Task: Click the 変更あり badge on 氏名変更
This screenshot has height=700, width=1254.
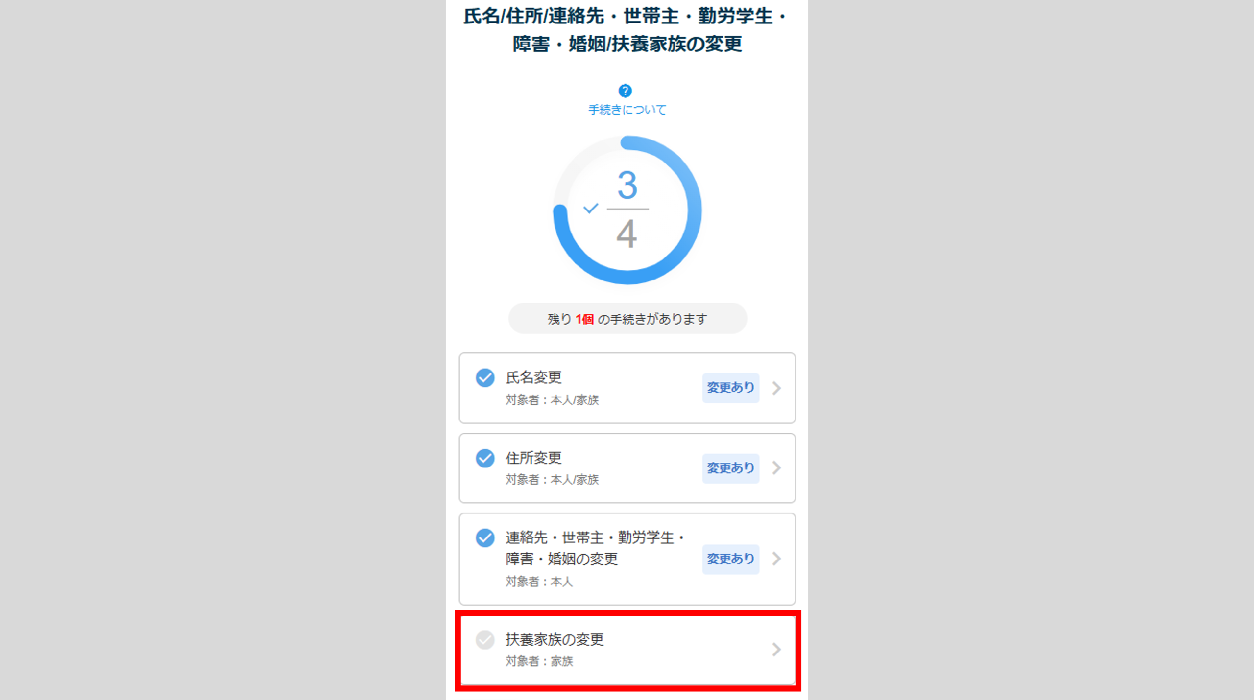Action: (x=730, y=388)
